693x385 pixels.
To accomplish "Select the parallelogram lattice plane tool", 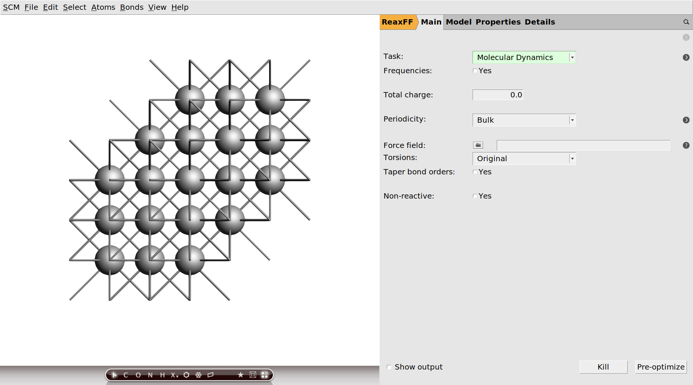I will 211,375.
